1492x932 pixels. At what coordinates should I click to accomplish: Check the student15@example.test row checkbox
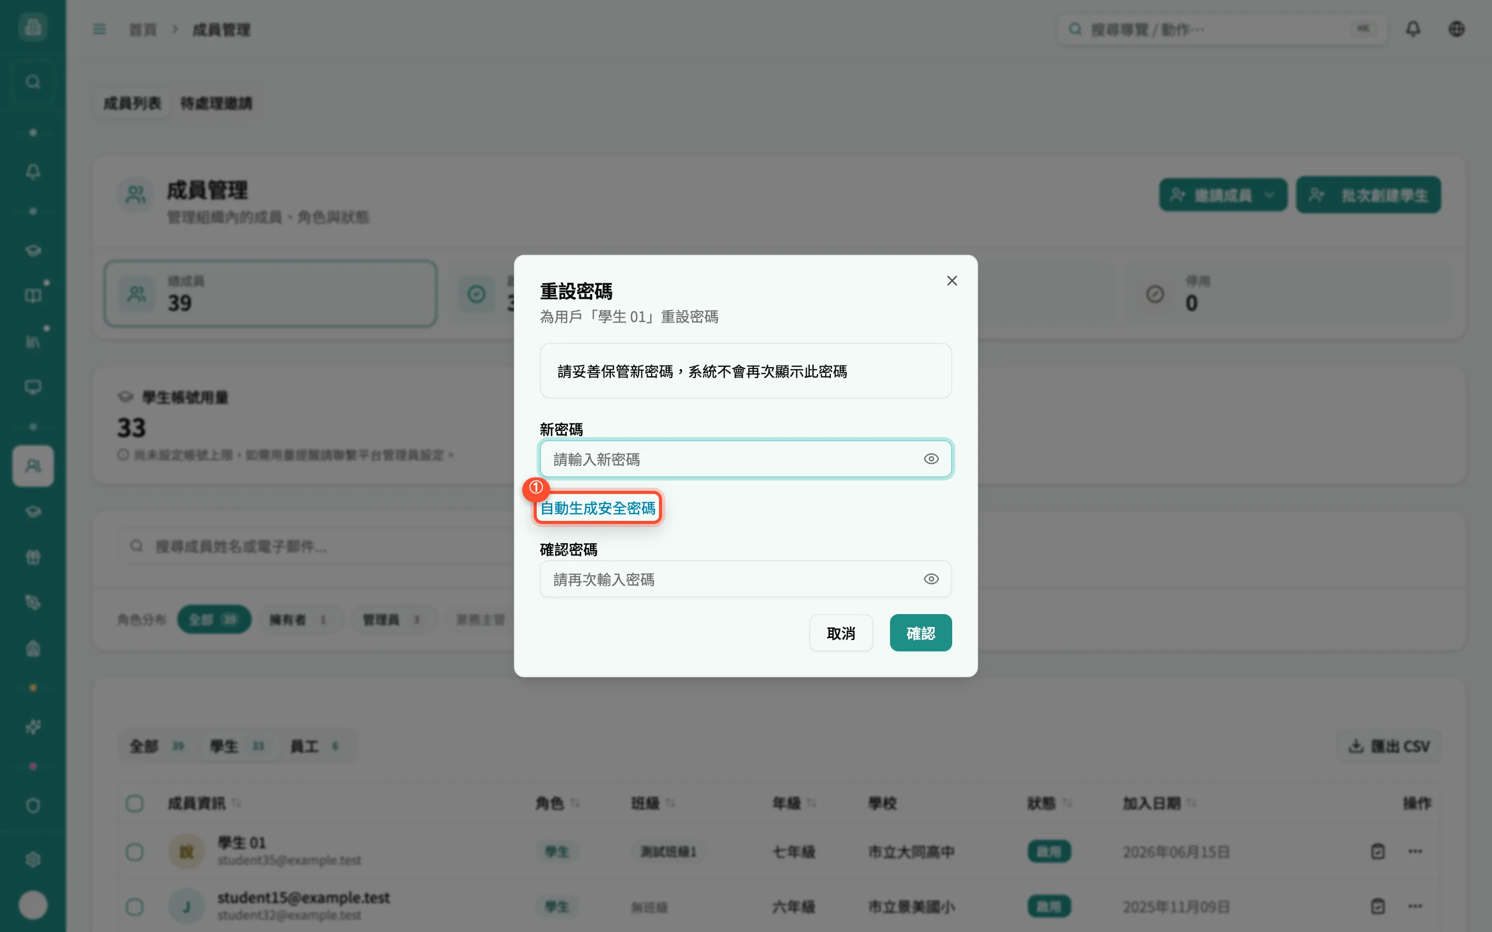pyautogui.click(x=134, y=907)
